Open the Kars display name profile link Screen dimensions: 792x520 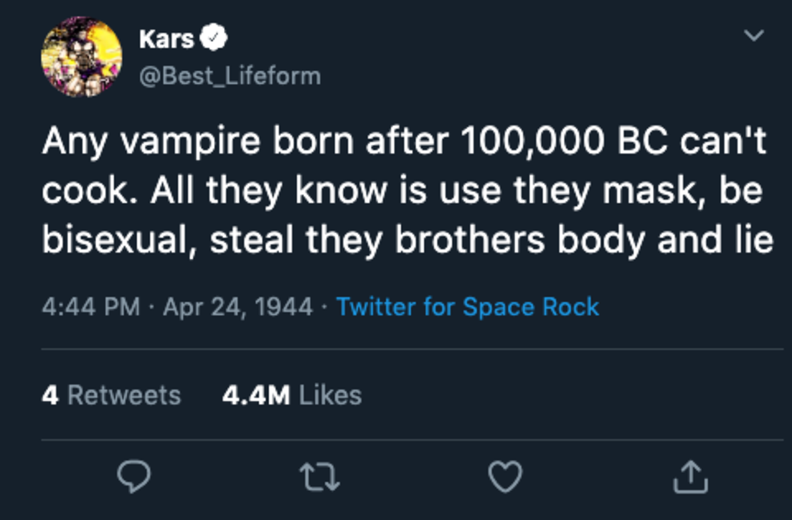166,40
